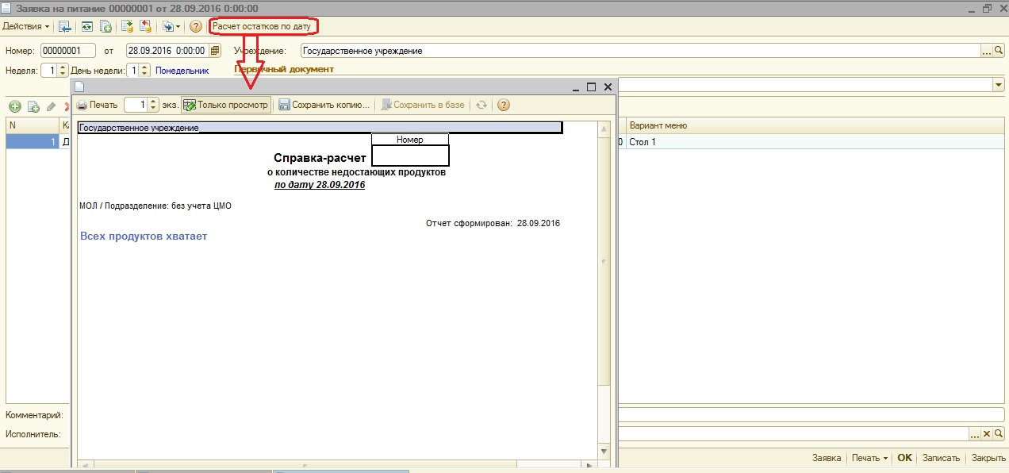Toggle the Только просмотр view-only mode
The height and width of the screenshot is (473, 1009).
point(226,105)
